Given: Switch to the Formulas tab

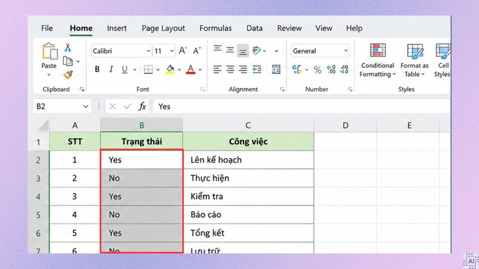Looking at the screenshot, I should click(x=216, y=28).
